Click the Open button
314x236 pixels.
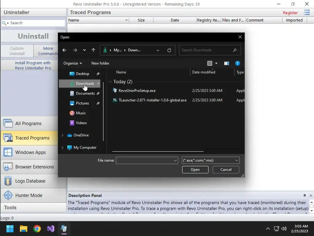[x=195, y=170]
